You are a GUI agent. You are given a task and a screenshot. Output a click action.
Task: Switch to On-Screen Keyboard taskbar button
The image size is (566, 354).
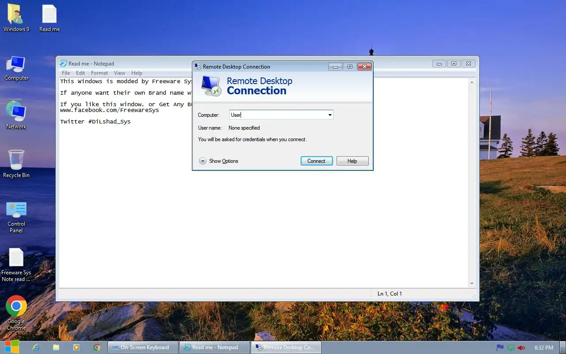click(143, 347)
